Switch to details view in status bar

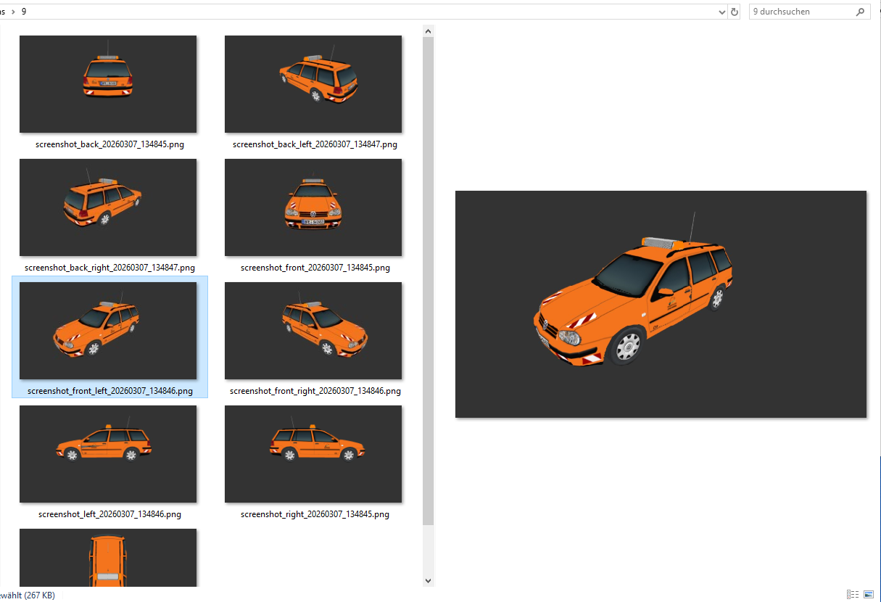click(853, 594)
